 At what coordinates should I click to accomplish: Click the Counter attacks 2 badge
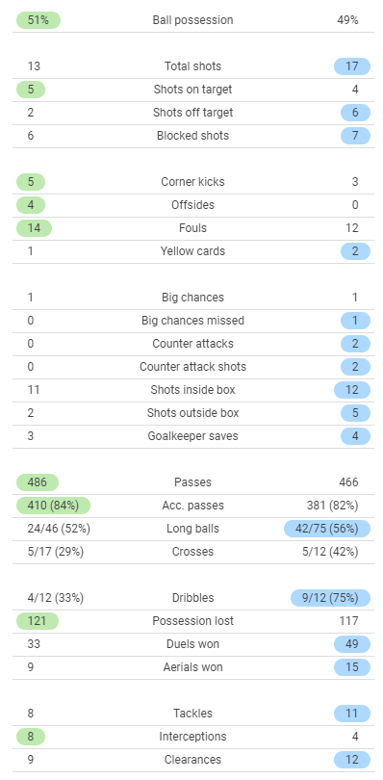[356, 344]
